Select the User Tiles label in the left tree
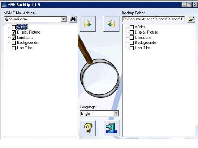This screenshot has height=148, width=198. (25, 48)
